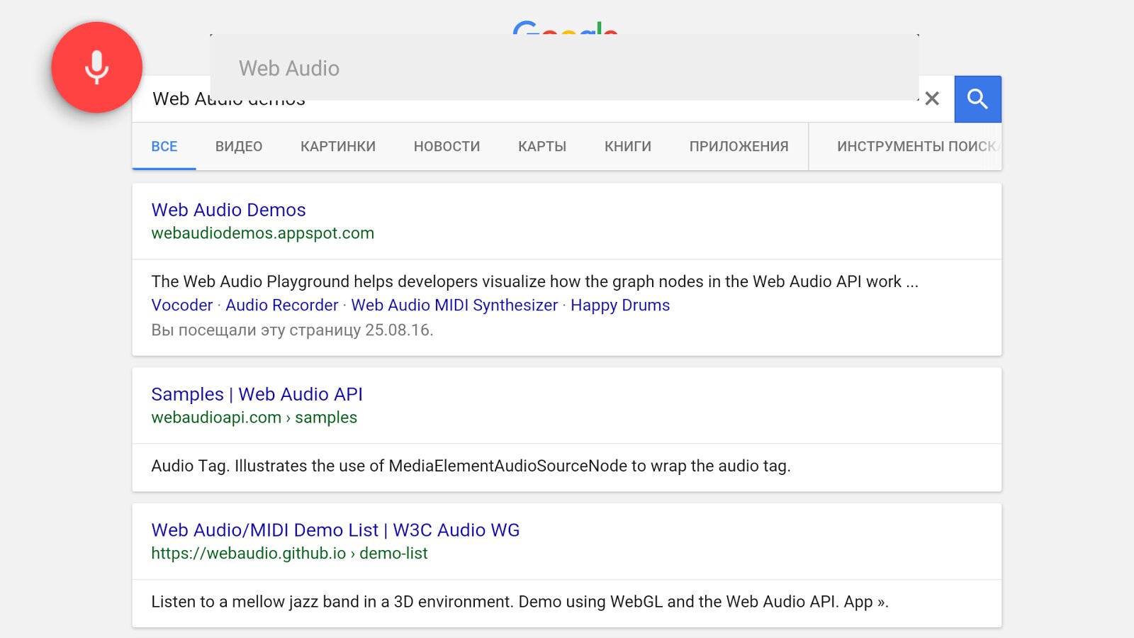Open the Audio Recorder sitelink
This screenshot has width=1134, height=638.
pos(281,306)
